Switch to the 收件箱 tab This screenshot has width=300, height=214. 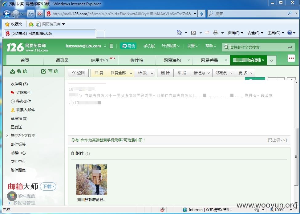point(137,60)
